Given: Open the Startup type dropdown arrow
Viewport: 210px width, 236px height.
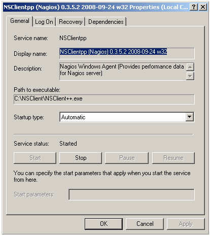Looking at the screenshot, I should [x=190, y=117].
